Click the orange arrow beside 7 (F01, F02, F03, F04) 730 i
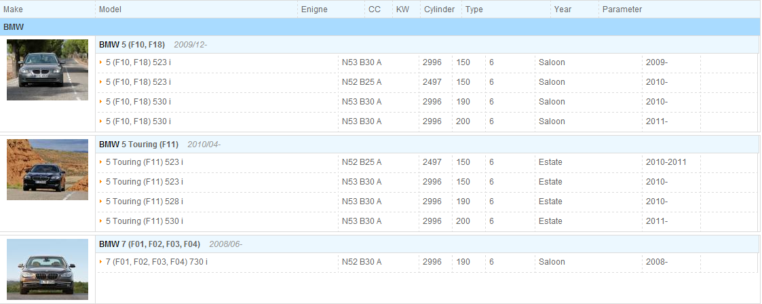This screenshot has width=762, height=304. [100, 262]
